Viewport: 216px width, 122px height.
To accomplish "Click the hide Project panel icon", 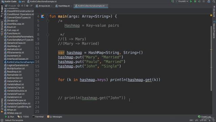I will (x=32, y=6).
